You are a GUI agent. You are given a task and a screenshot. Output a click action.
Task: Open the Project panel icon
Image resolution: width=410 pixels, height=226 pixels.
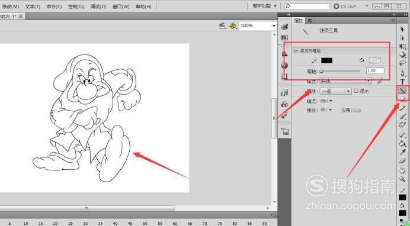pos(284,131)
